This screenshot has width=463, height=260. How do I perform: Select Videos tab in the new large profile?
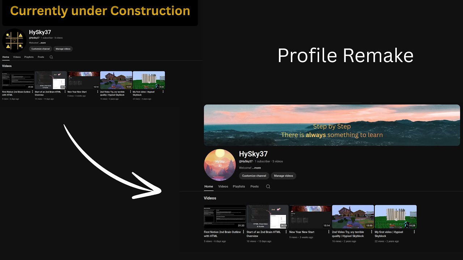point(223,187)
